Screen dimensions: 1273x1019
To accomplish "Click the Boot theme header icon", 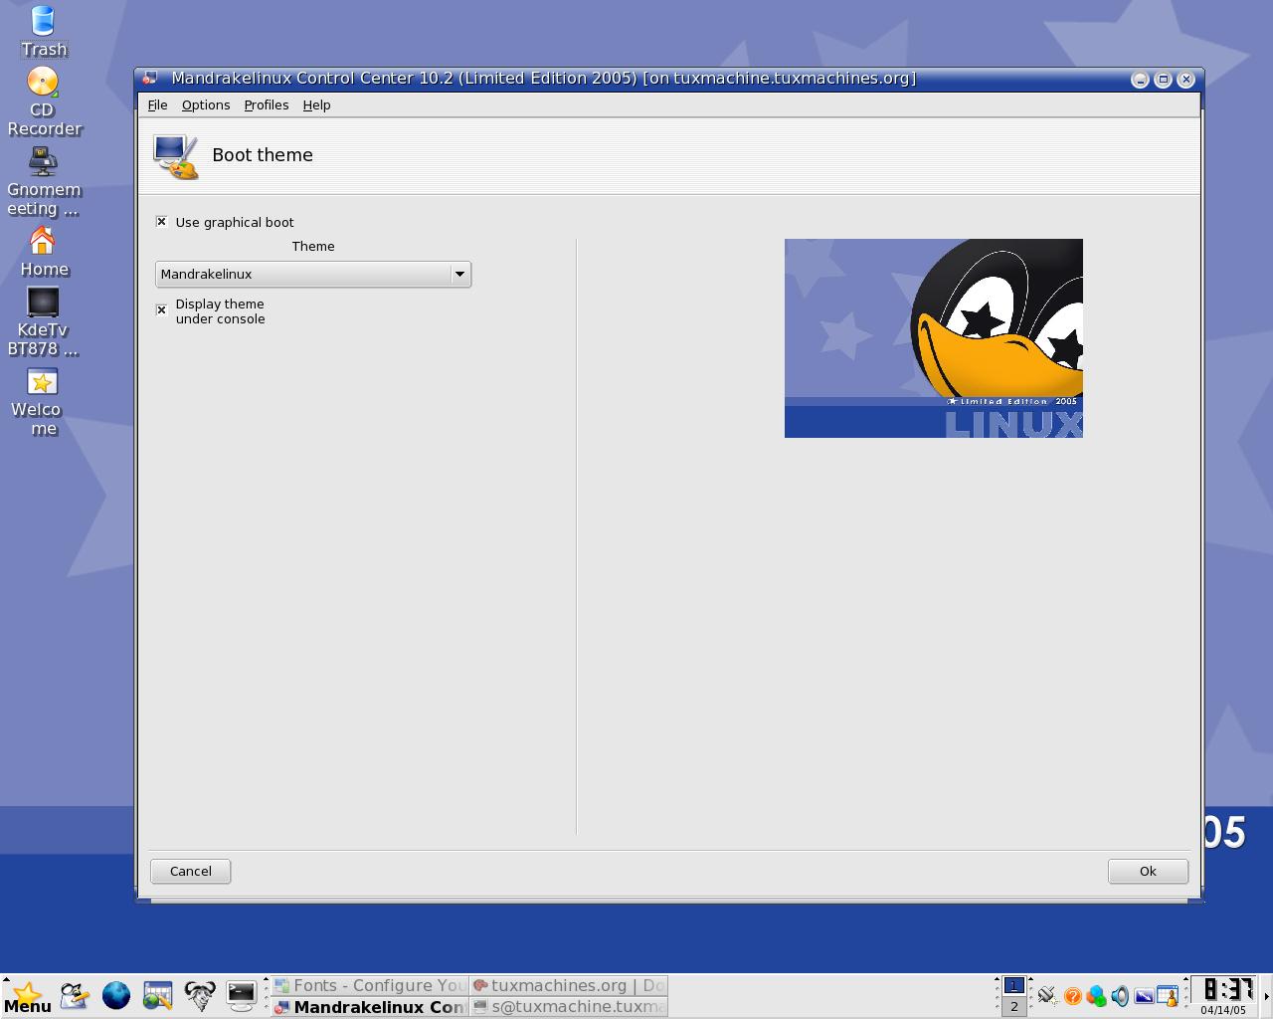I will pos(176,156).
